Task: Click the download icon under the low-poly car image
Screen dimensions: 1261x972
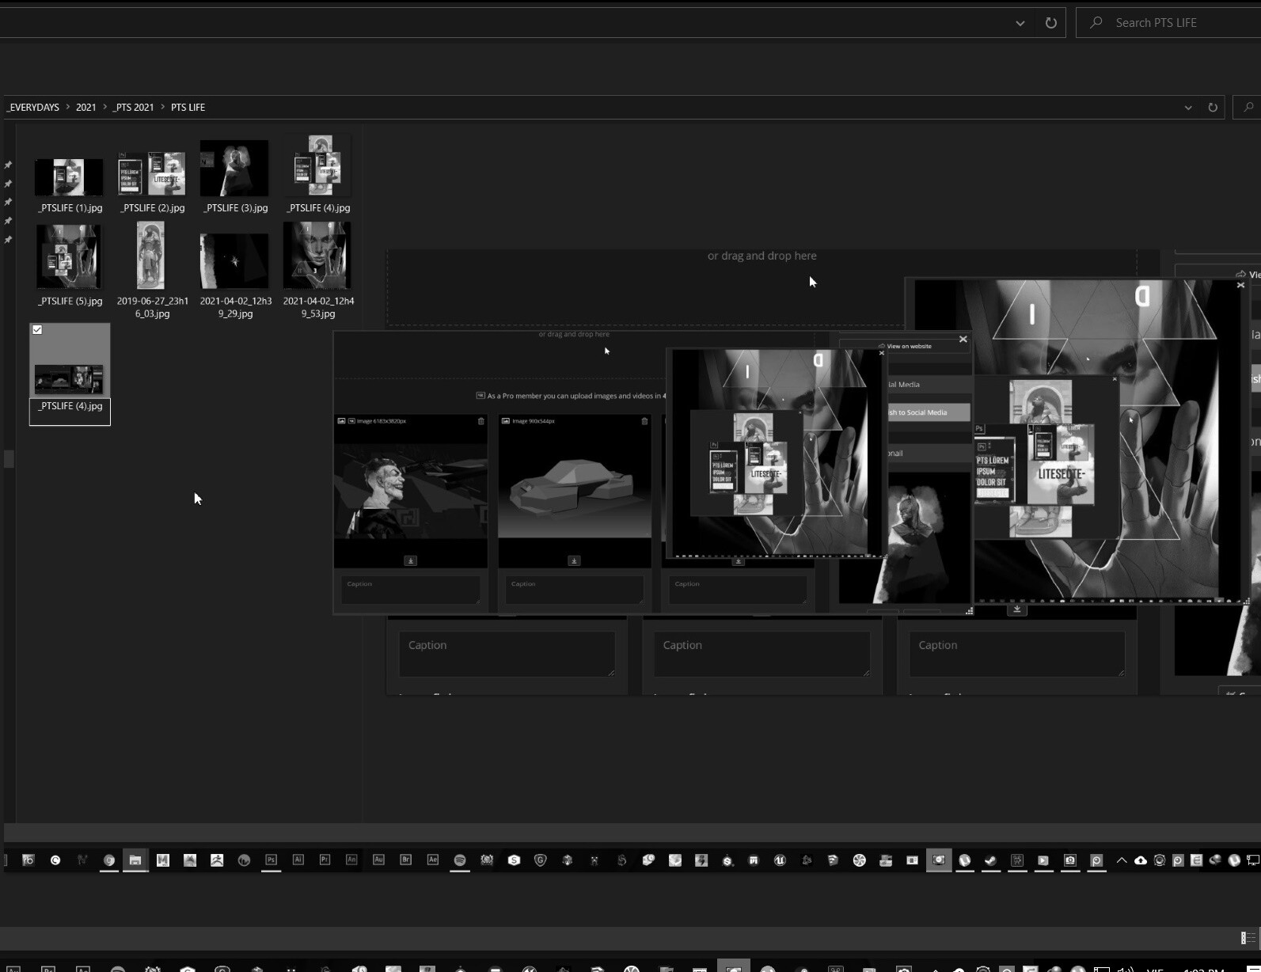Action: point(574,560)
